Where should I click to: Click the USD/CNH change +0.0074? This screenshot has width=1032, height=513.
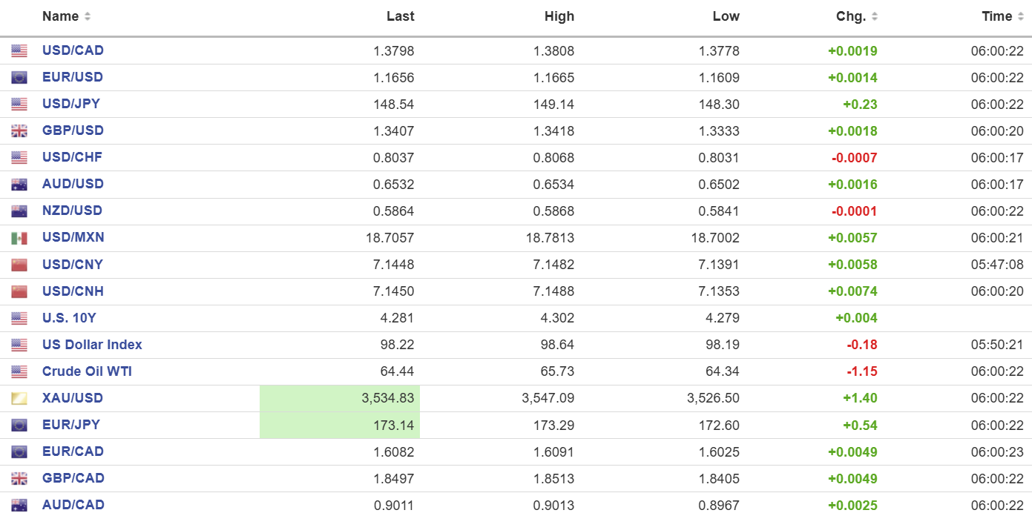point(853,291)
